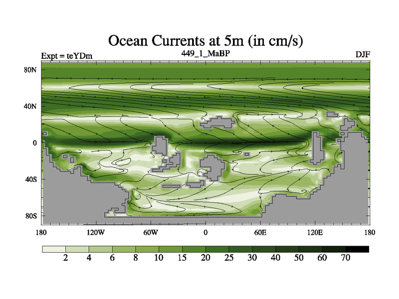Viewport: 399px width, 299px height.
Task: Pick the colorbar swatch between 10 and 15
Action: tap(171, 249)
